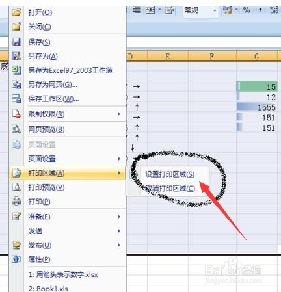Screen dimensions: 281x292
Task: Click the wrap text toolbar icon
Action: 170,10
